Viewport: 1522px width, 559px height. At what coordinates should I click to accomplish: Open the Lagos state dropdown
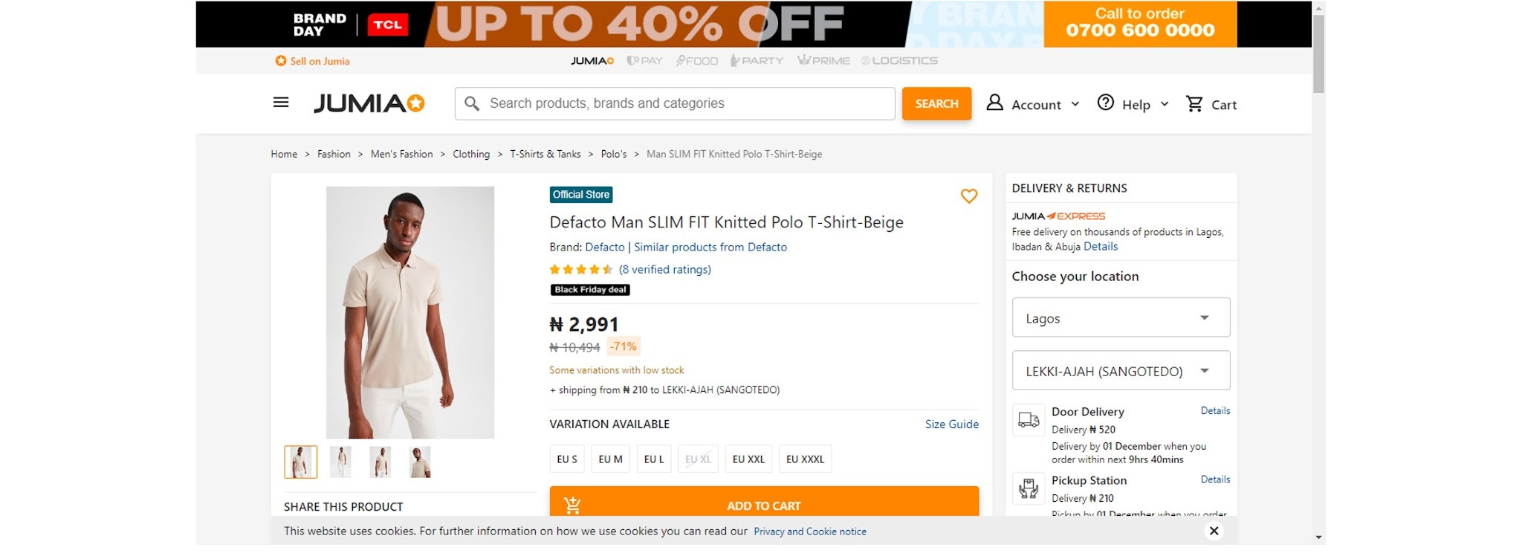(x=1121, y=318)
